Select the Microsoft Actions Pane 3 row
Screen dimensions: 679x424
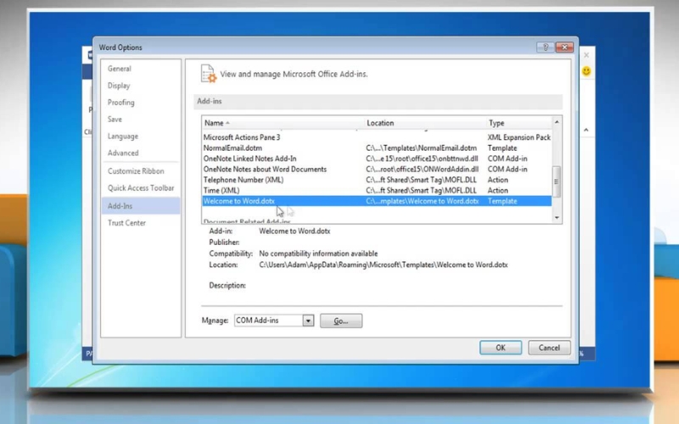(377, 137)
